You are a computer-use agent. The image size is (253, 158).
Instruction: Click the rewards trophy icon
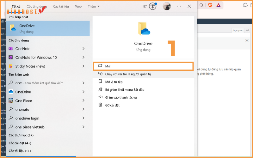[x=153, y=6]
